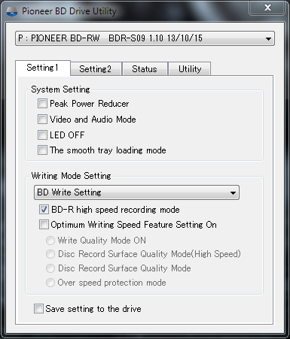
Task: Close the Pioneer BD Drive Utility window
Action: (x=267, y=8)
